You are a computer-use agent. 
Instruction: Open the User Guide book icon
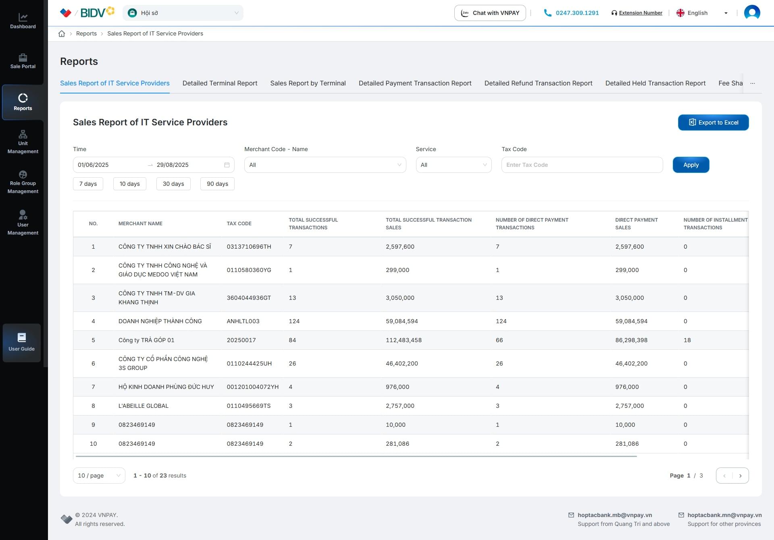22,338
